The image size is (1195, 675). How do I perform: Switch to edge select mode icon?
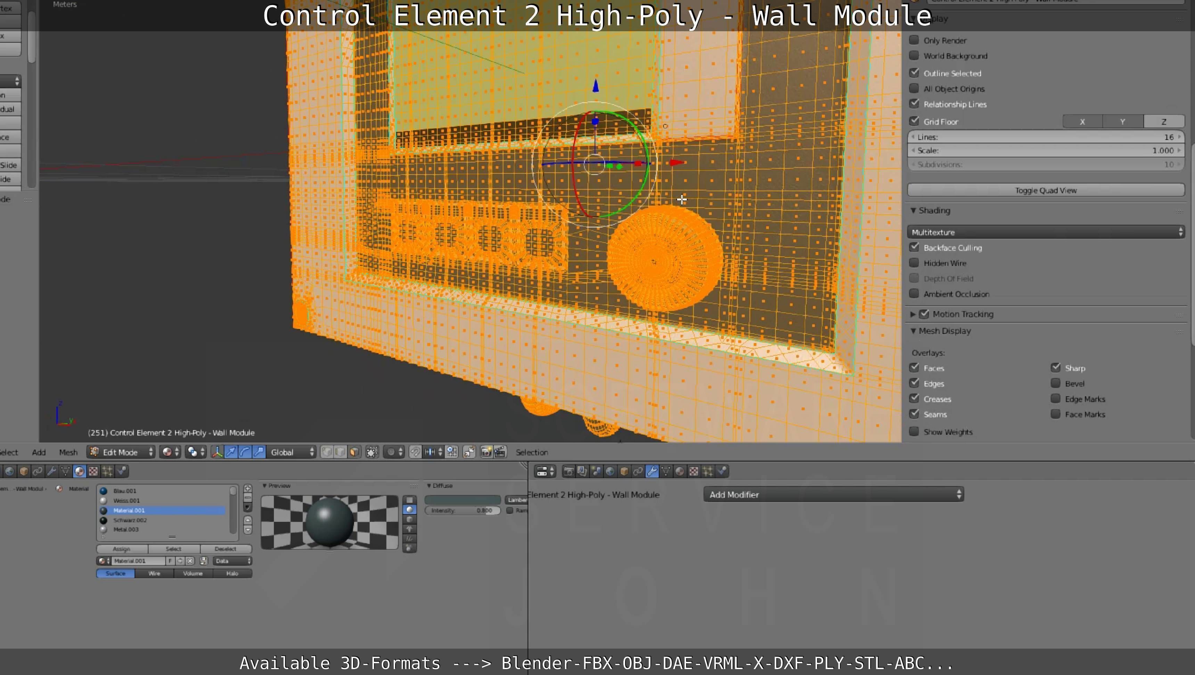[341, 452]
